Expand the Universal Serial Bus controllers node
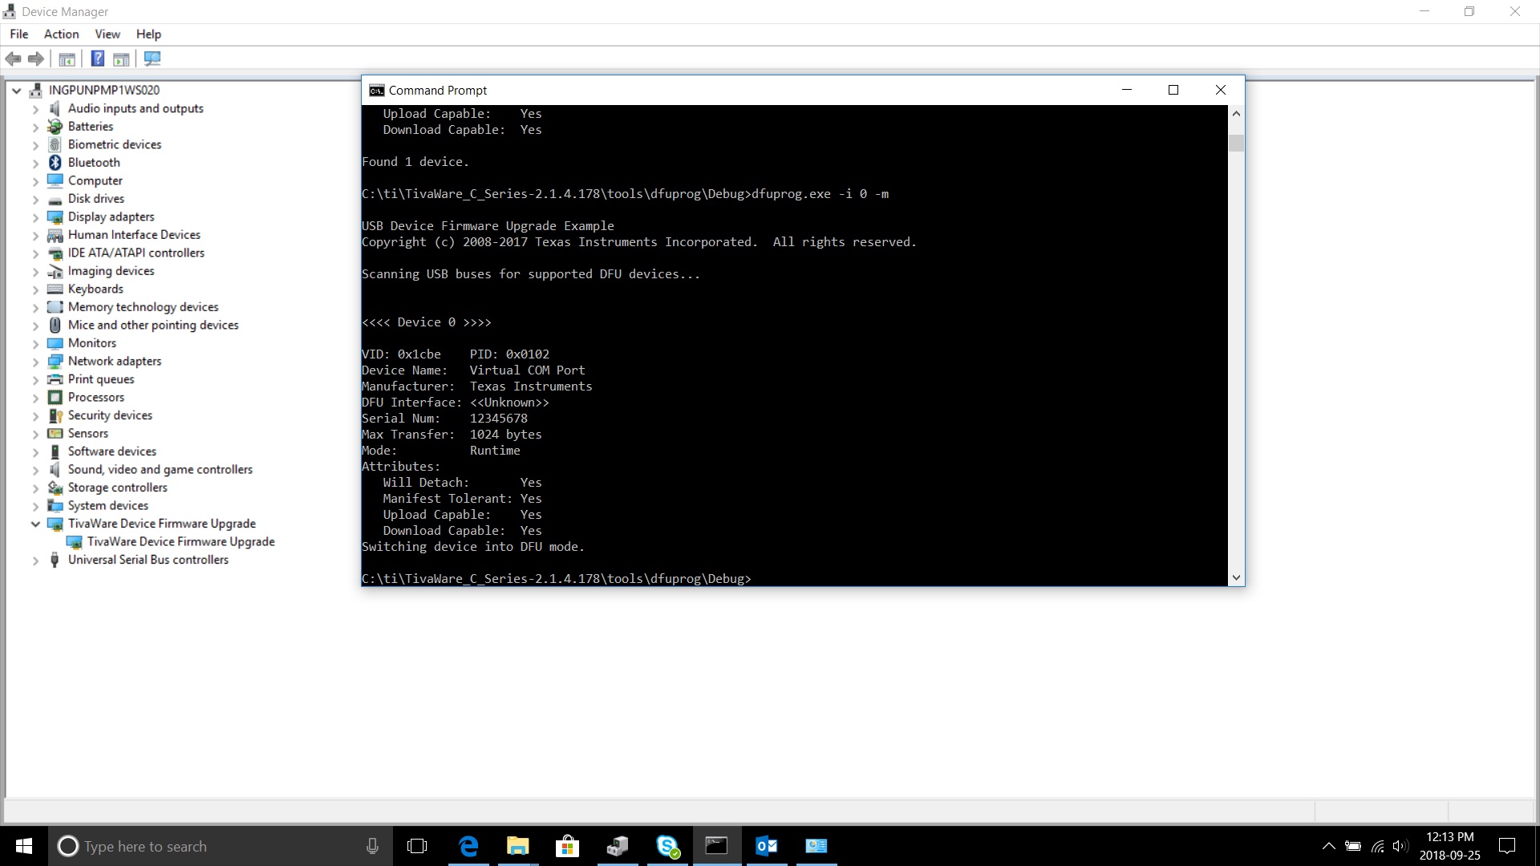1540x866 pixels. (x=35, y=560)
